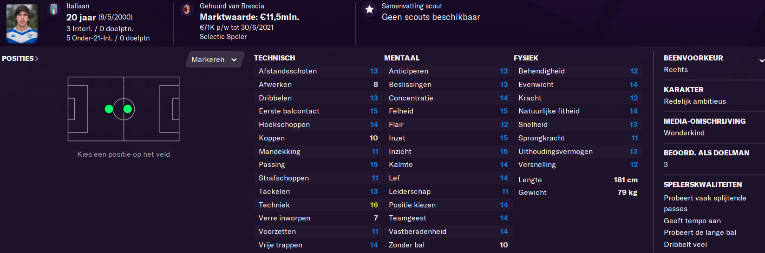
Task: Select the left green position dot
Action: coord(109,109)
